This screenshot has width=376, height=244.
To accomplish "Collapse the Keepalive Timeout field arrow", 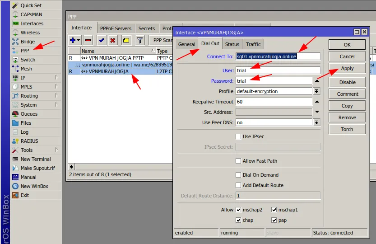I will point(317,102).
